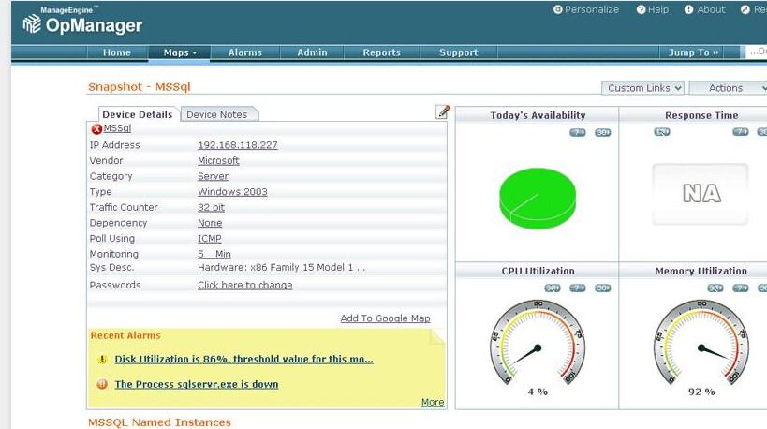
Task: Click the CPU Utilization gauge dial
Action: coord(538,343)
